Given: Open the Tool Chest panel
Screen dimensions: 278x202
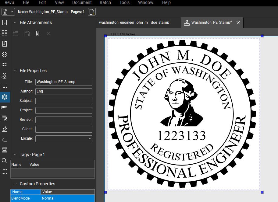Looking at the screenshot, I should 5,65.
